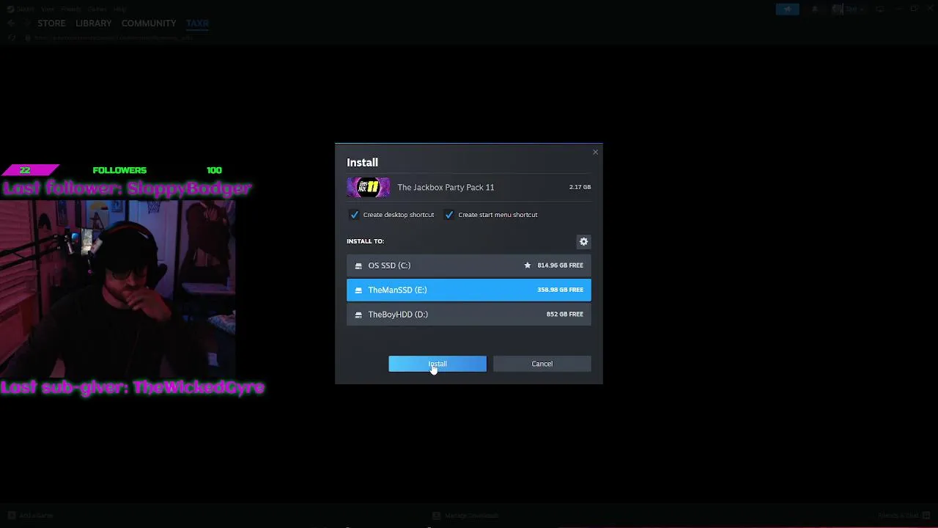Open Manage Downloads in bottom bar
Image resolution: width=938 pixels, height=528 pixels.
tap(466, 516)
